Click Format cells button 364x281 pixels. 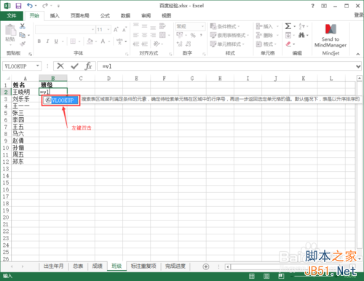tap(265, 44)
